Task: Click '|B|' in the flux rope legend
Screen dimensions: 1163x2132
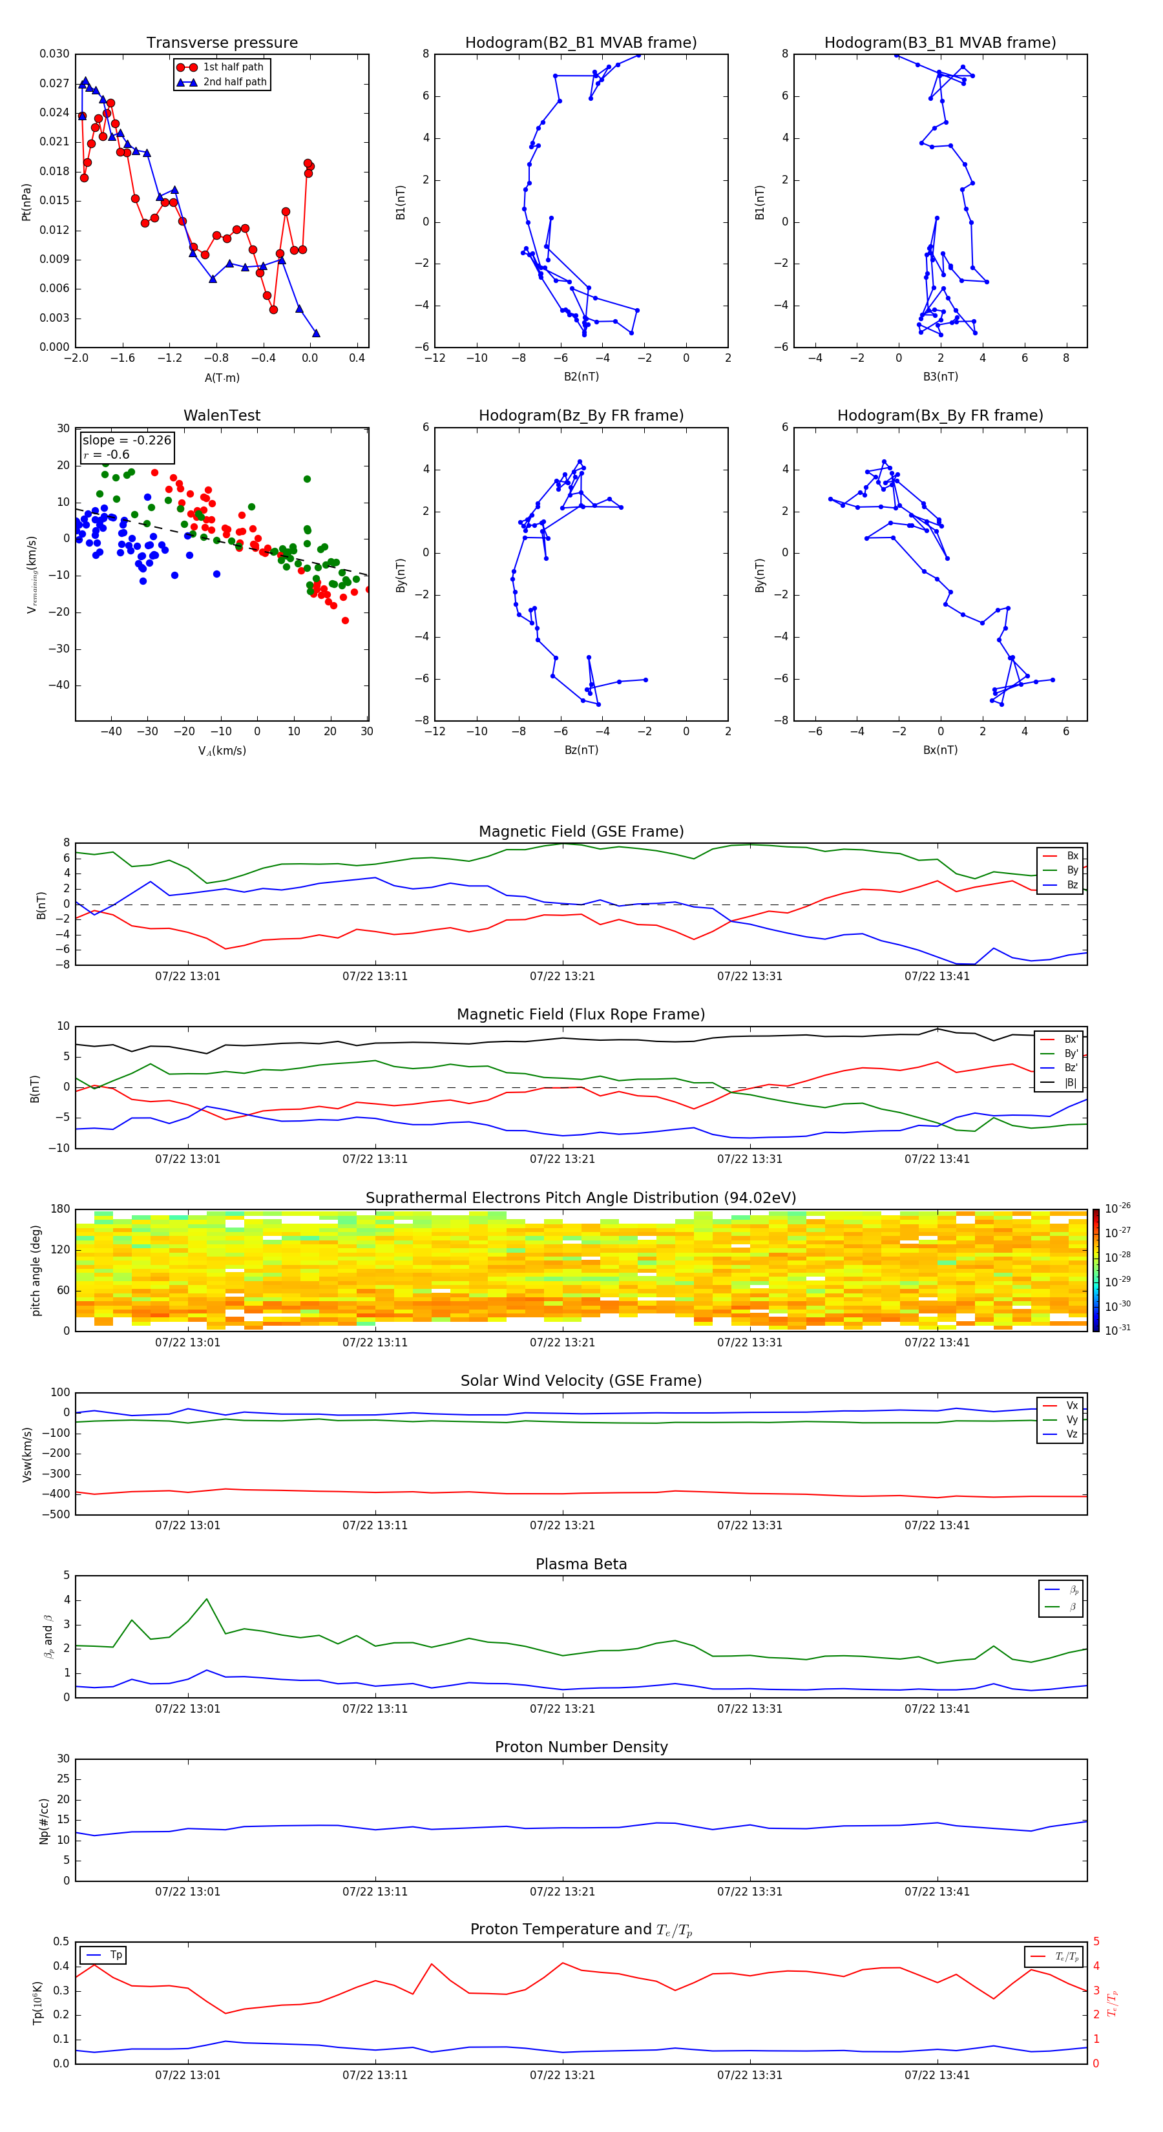Action: [1071, 1083]
